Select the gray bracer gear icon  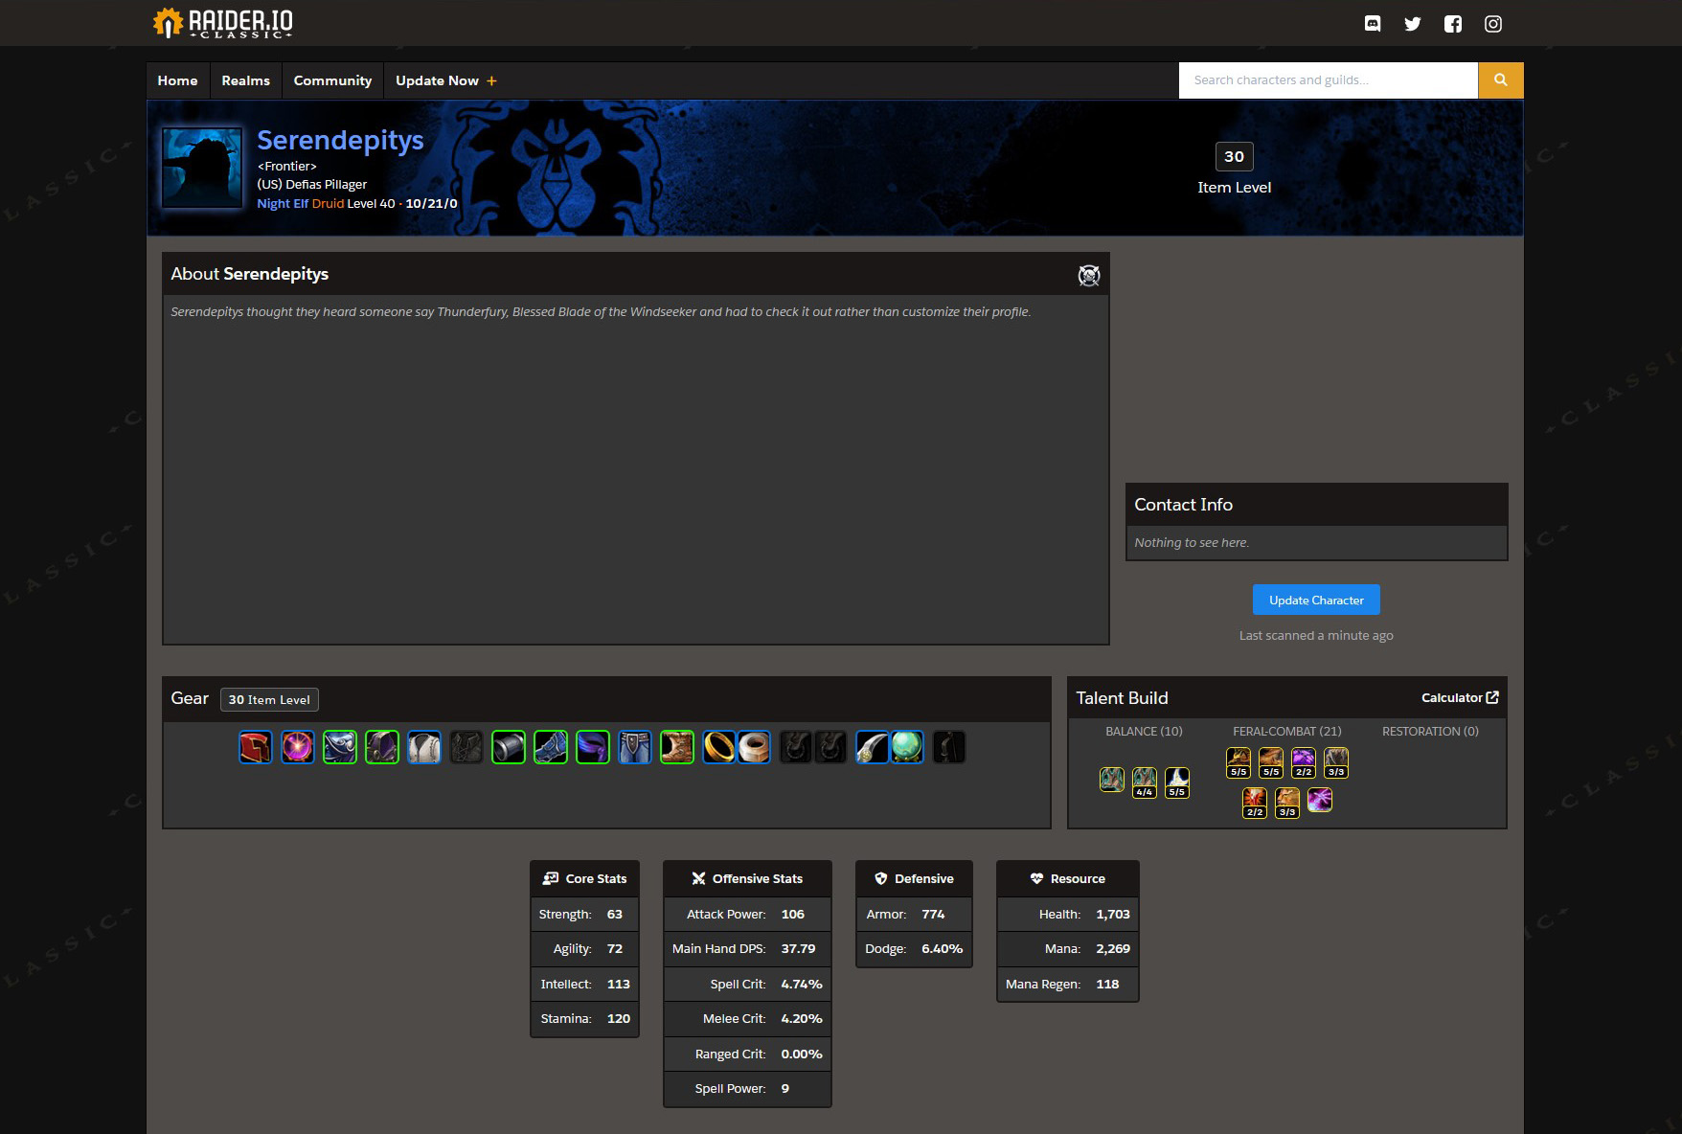tap(509, 747)
